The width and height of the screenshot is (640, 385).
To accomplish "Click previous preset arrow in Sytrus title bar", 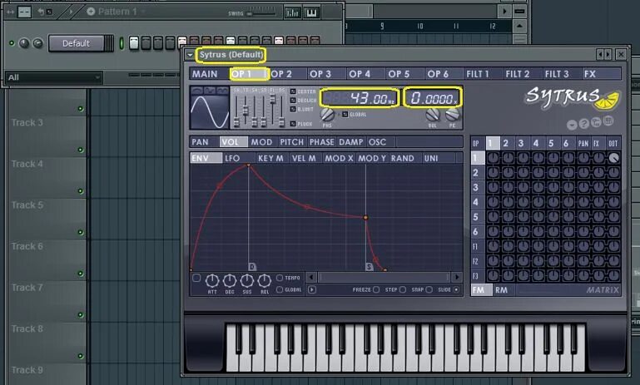I will click(x=599, y=54).
